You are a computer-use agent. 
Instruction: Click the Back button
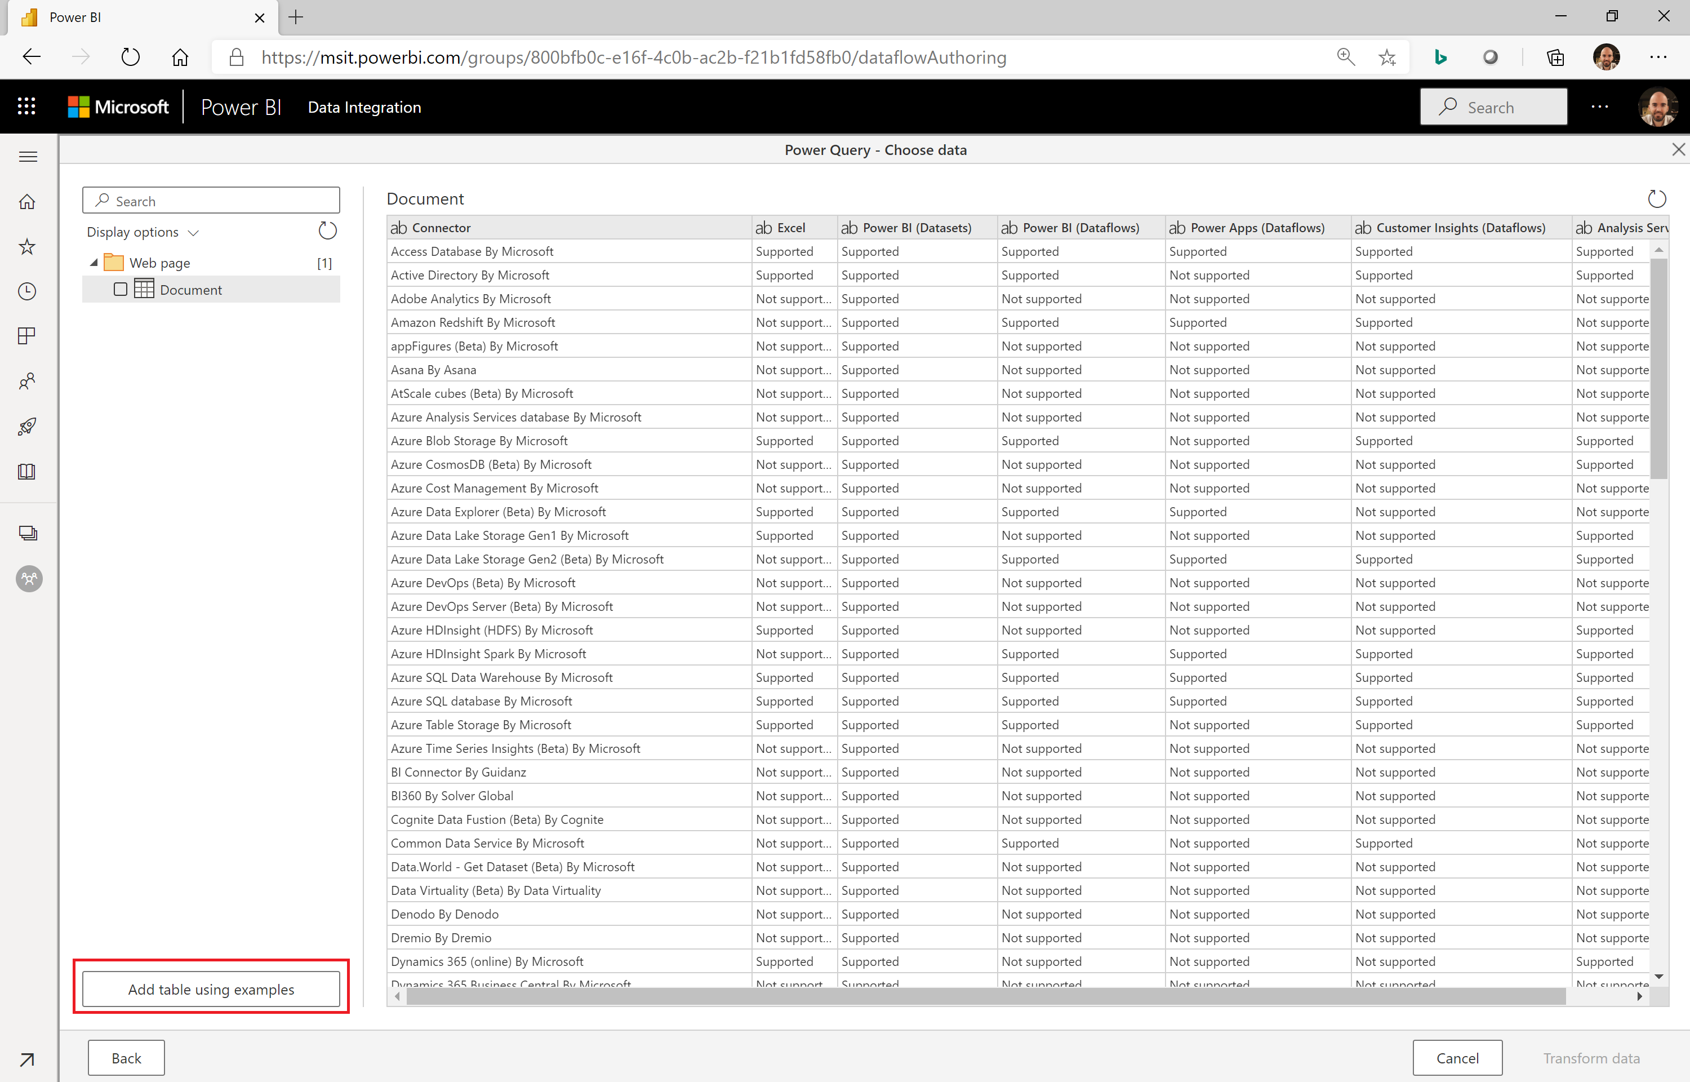coord(126,1058)
